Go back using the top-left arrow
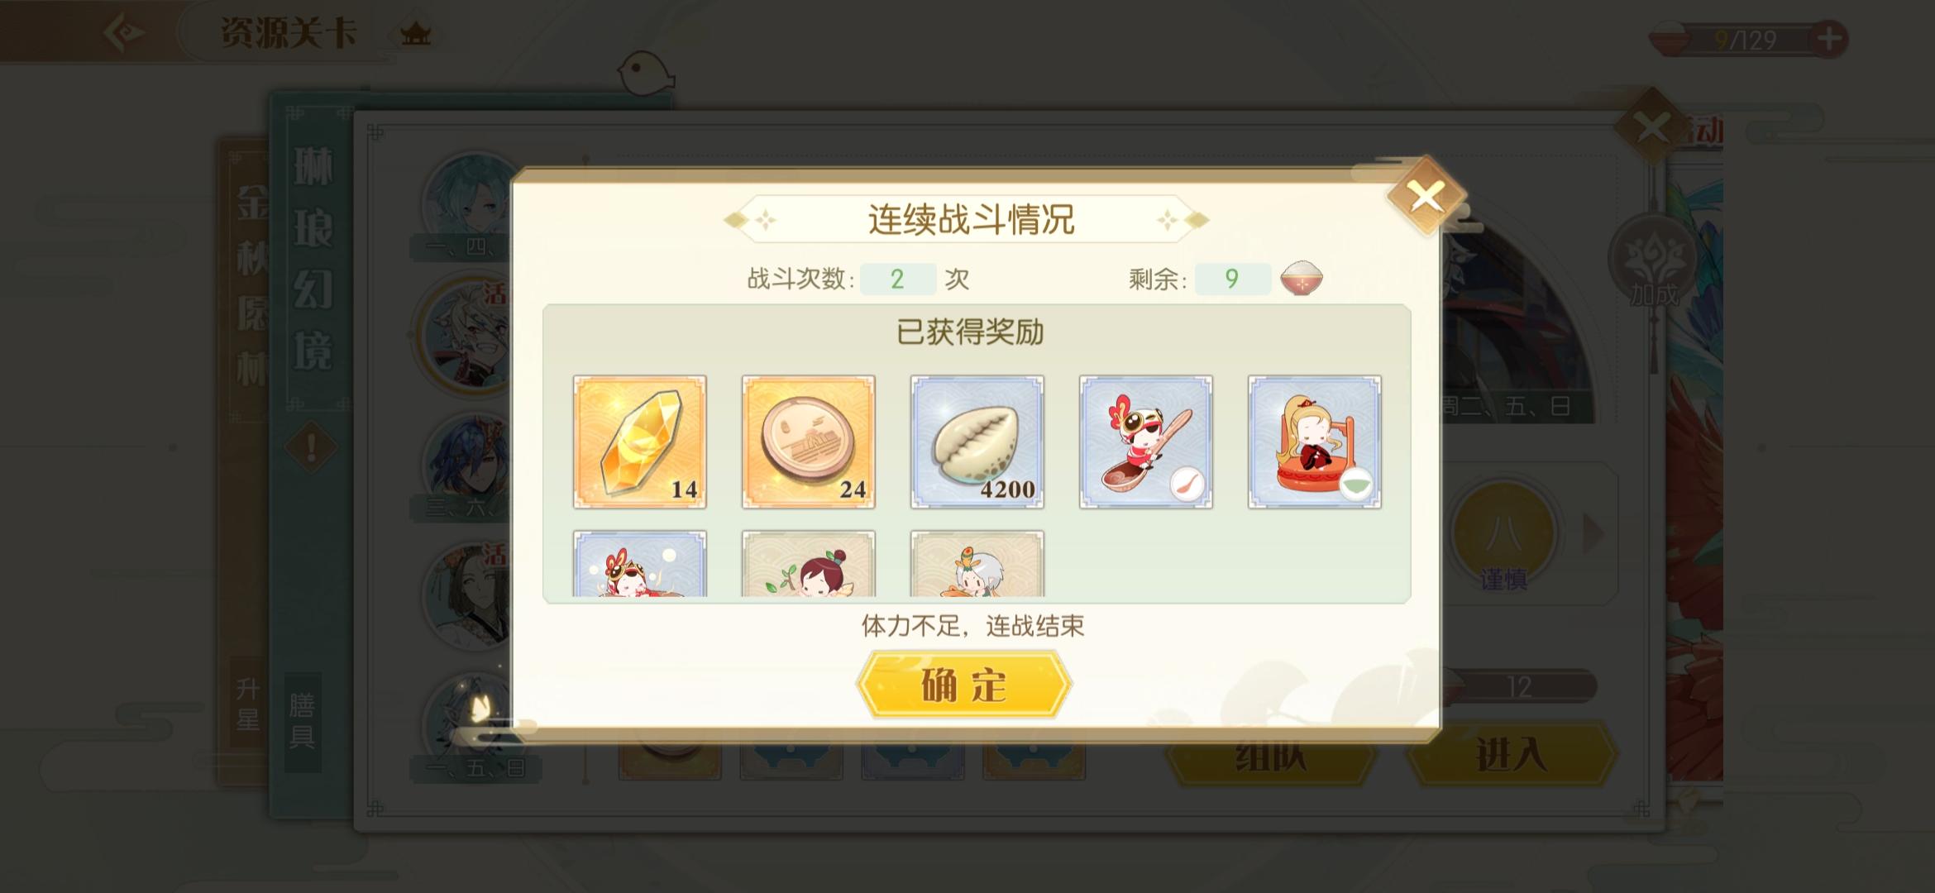 point(124,33)
